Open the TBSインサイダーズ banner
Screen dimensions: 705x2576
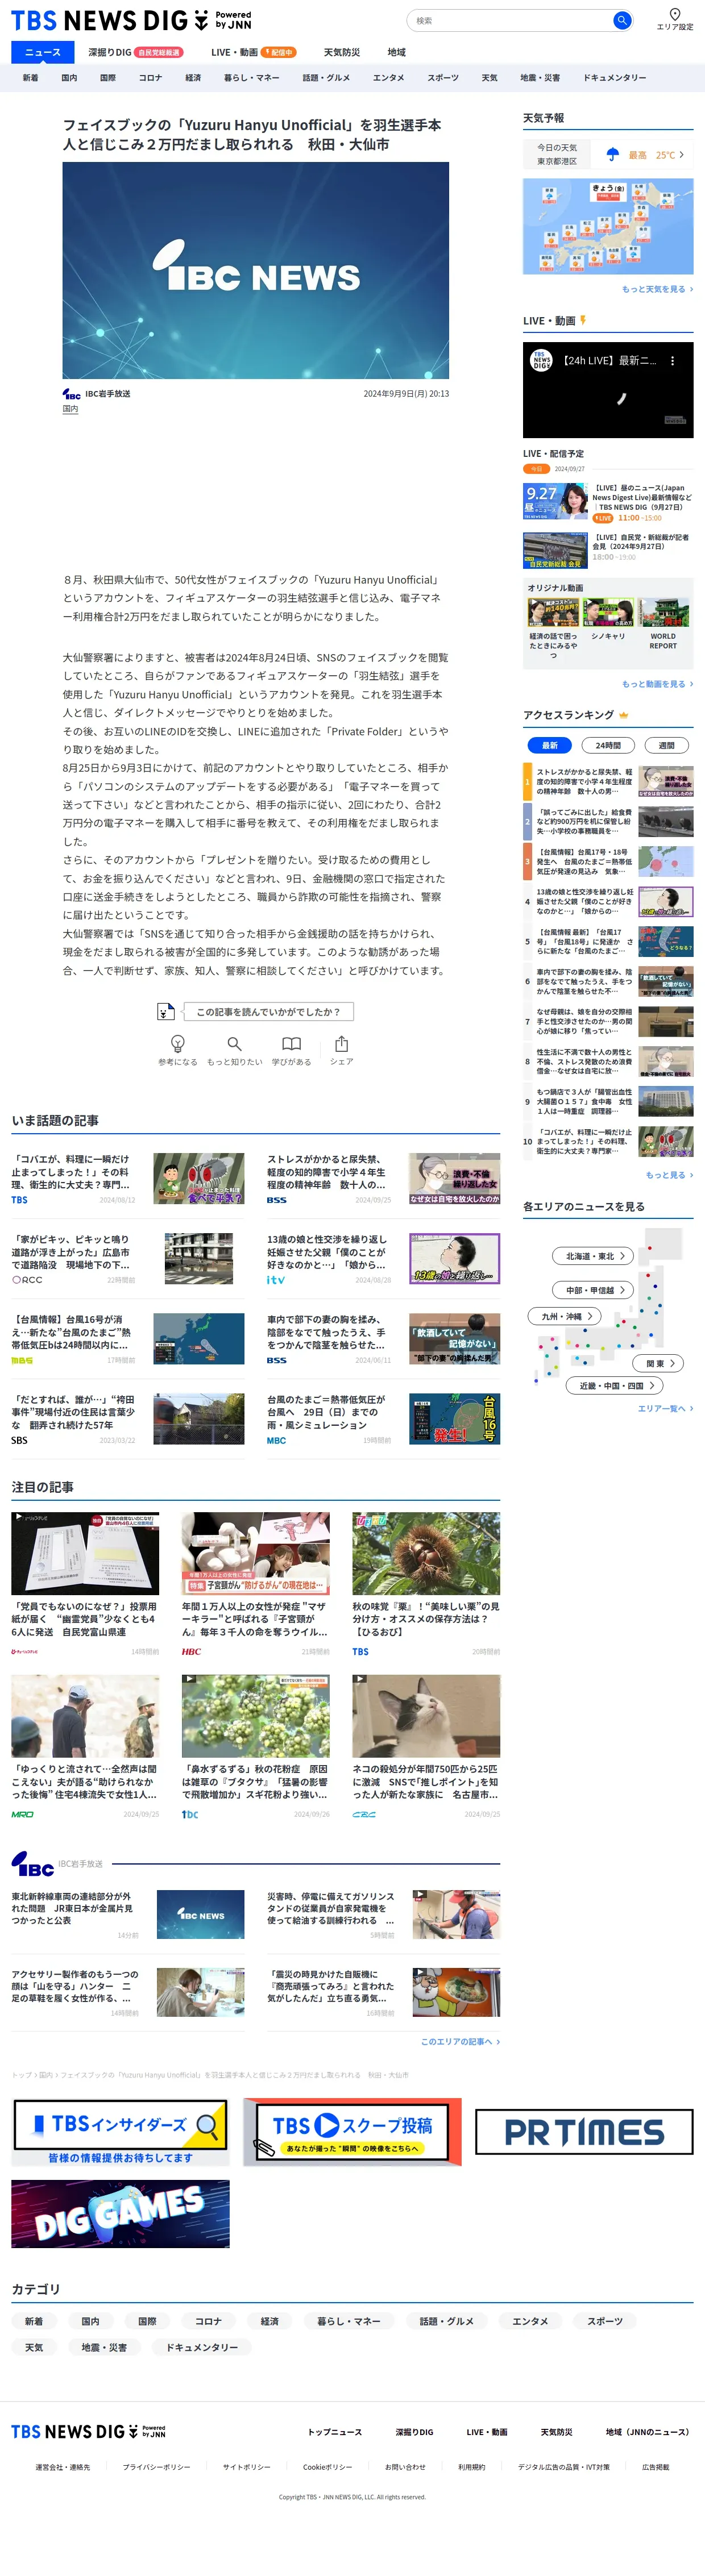point(120,2131)
